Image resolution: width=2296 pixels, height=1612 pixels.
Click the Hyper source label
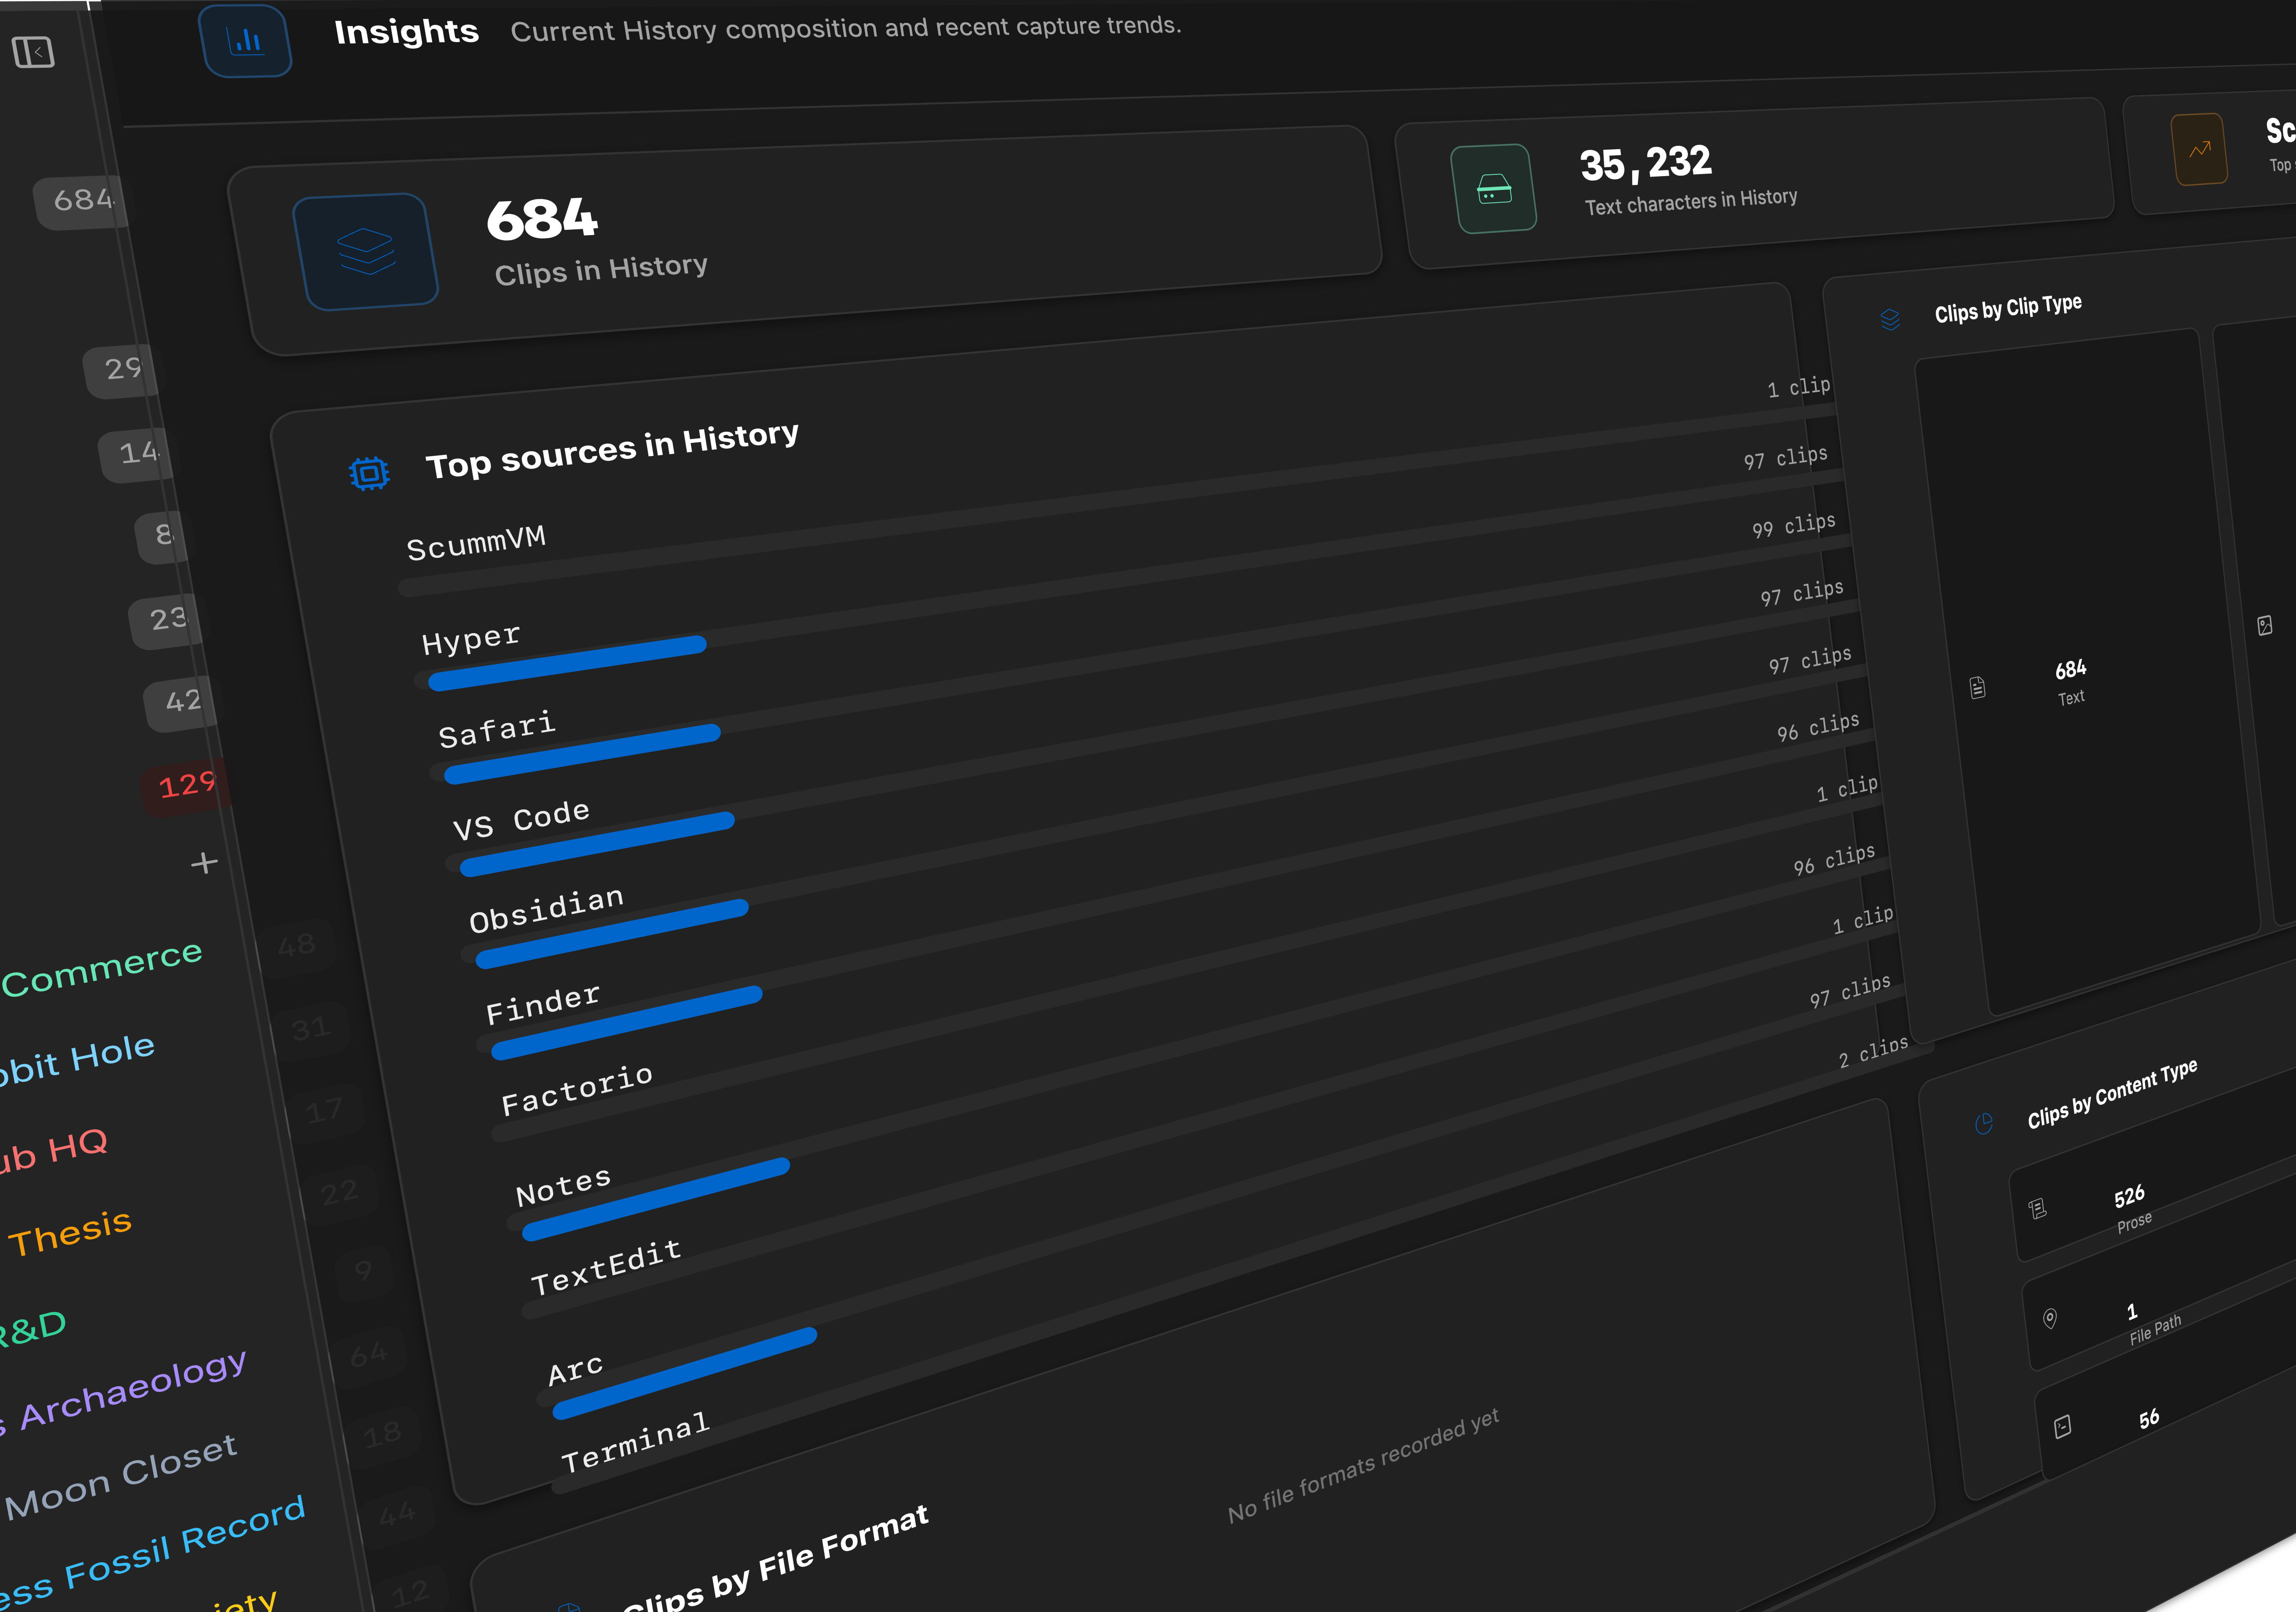click(471, 639)
